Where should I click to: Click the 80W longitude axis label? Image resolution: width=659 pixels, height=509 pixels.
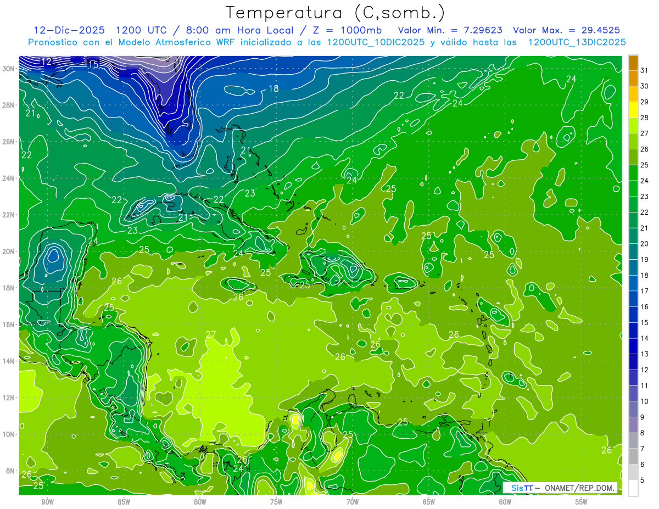tap(200, 501)
